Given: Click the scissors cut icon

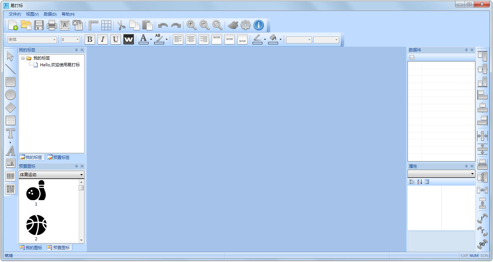Looking at the screenshot, I should point(121,25).
